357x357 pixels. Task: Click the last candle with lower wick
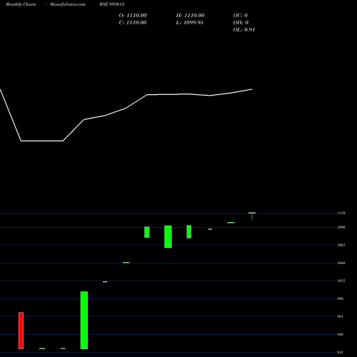click(x=252, y=216)
